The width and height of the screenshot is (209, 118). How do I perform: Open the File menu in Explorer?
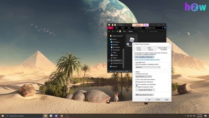click(110, 28)
